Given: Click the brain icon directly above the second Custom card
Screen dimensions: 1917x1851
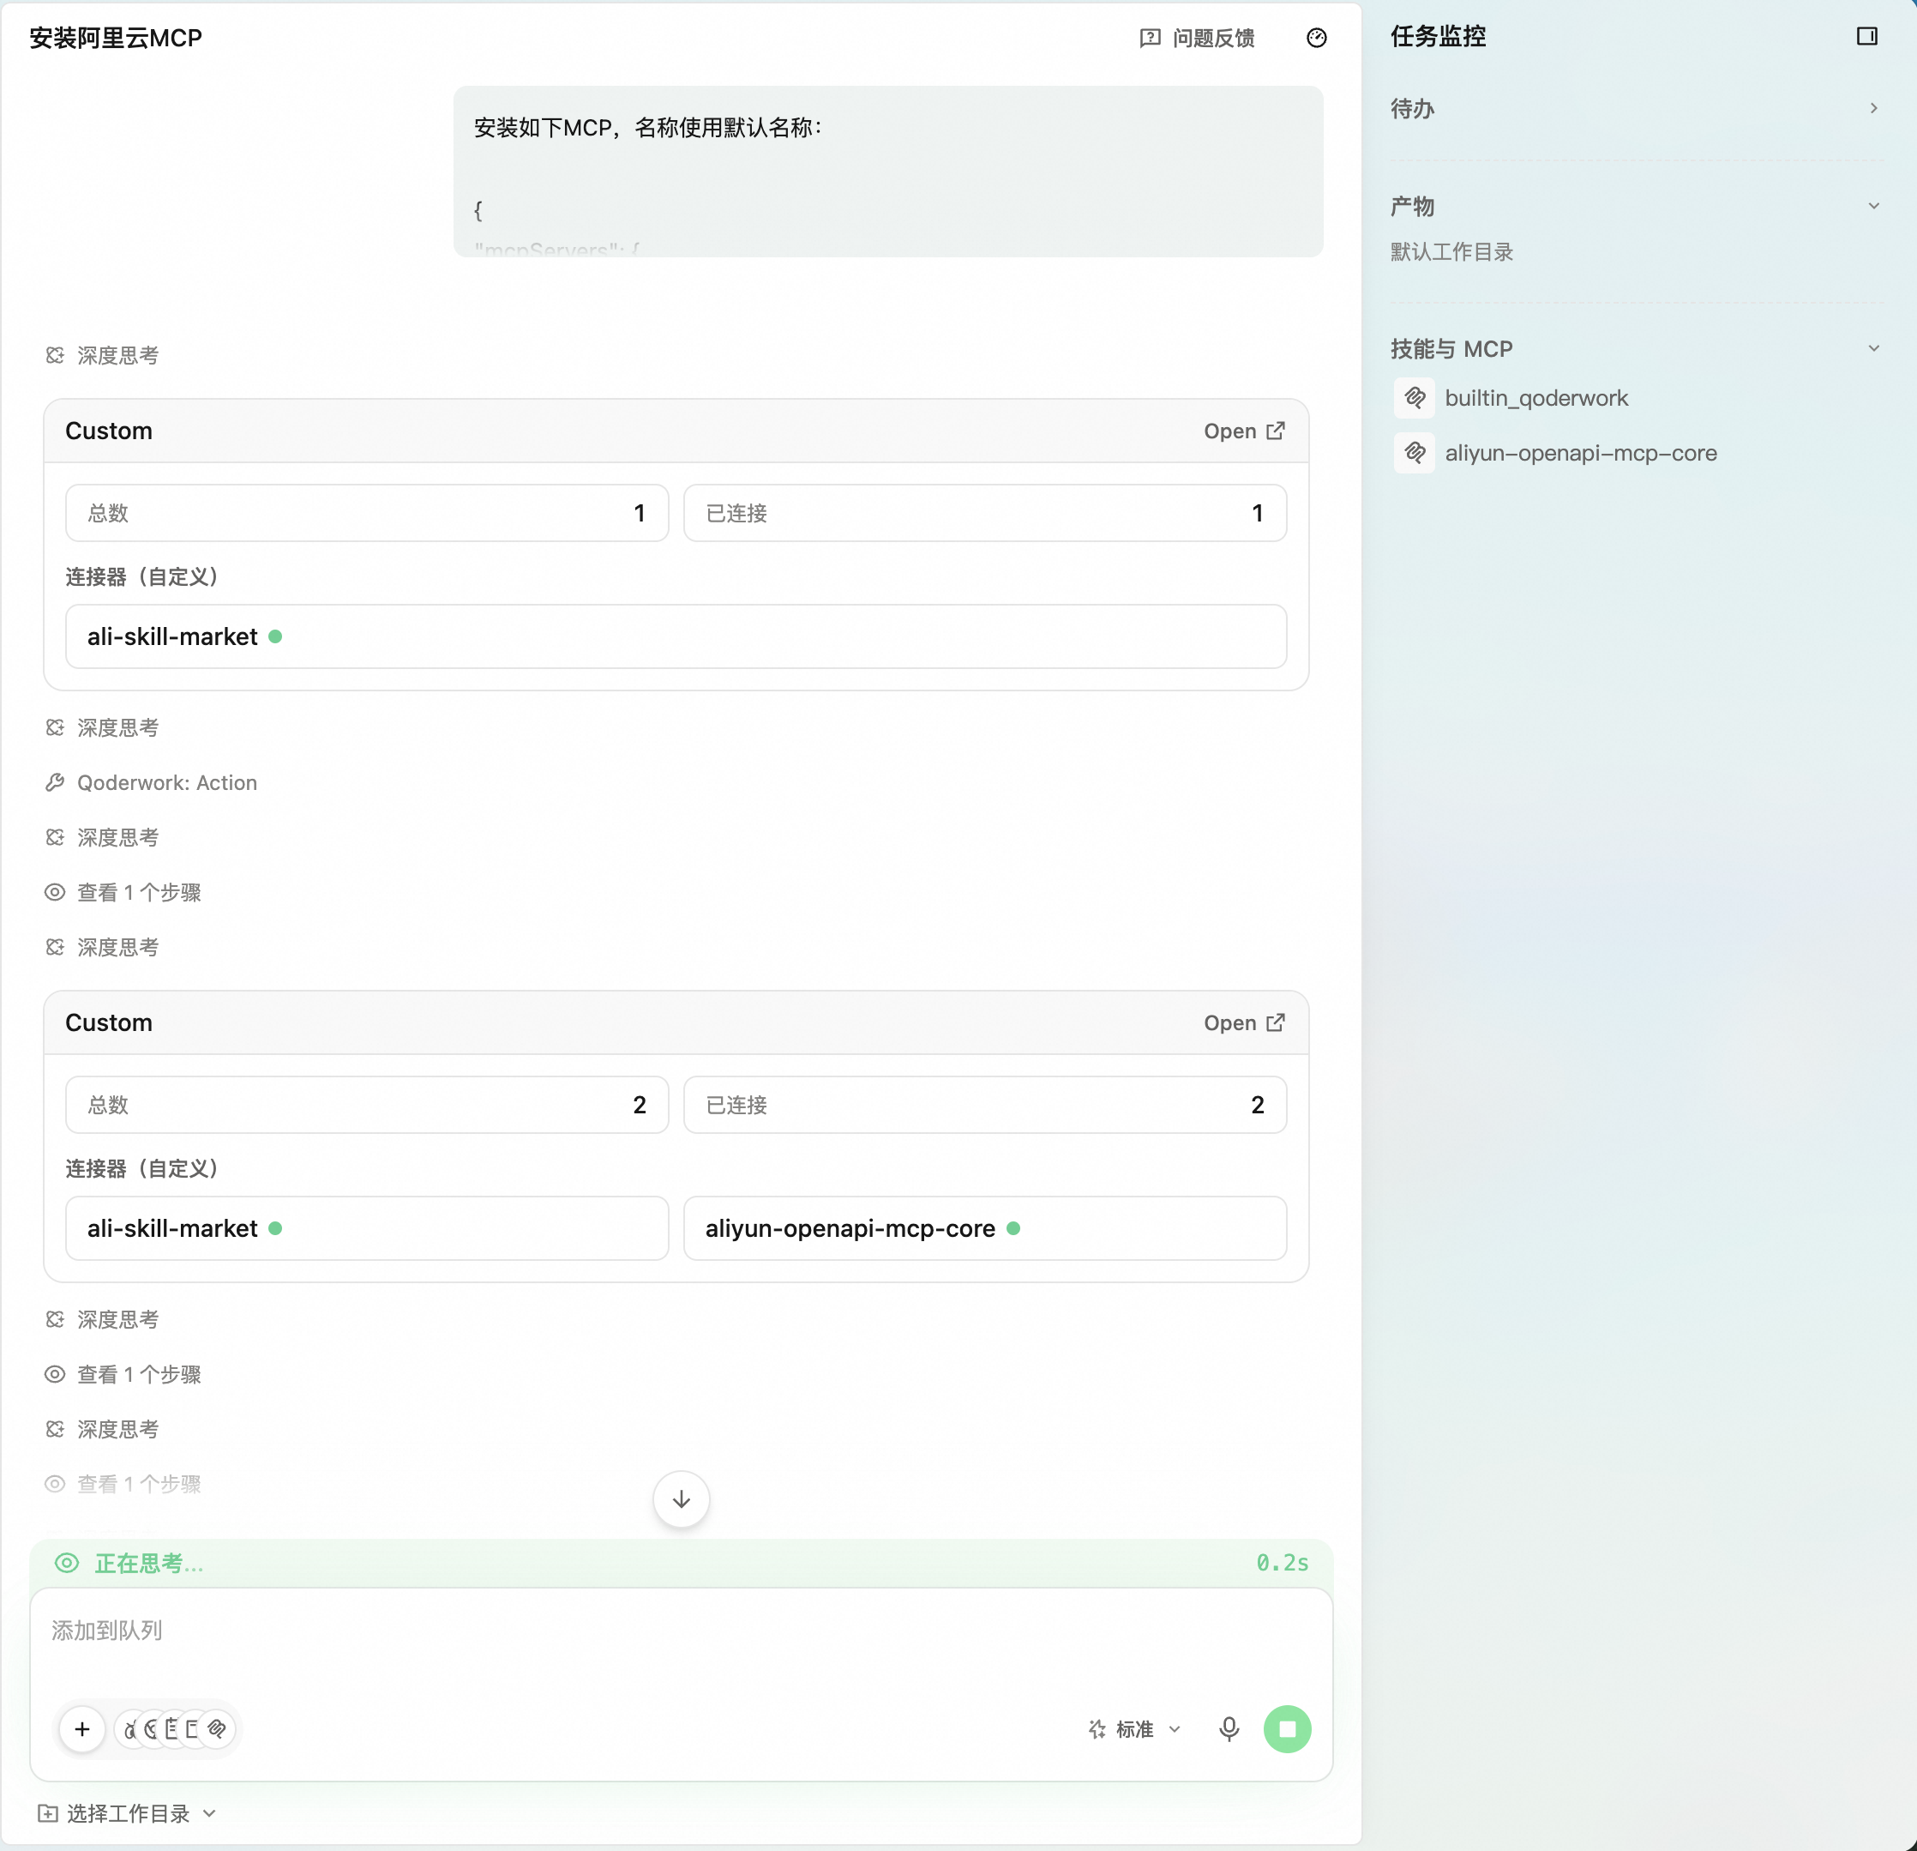Looking at the screenshot, I should tap(55, 947).
